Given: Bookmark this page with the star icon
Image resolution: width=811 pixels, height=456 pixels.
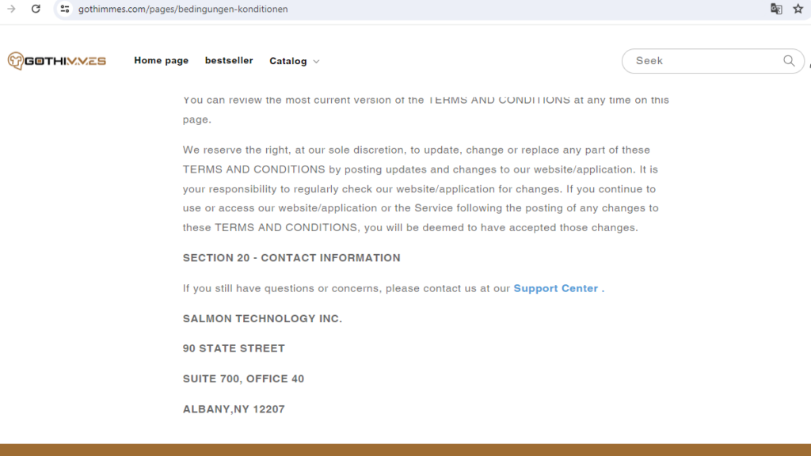Looking at the screenshot, I should coord(799,9).
